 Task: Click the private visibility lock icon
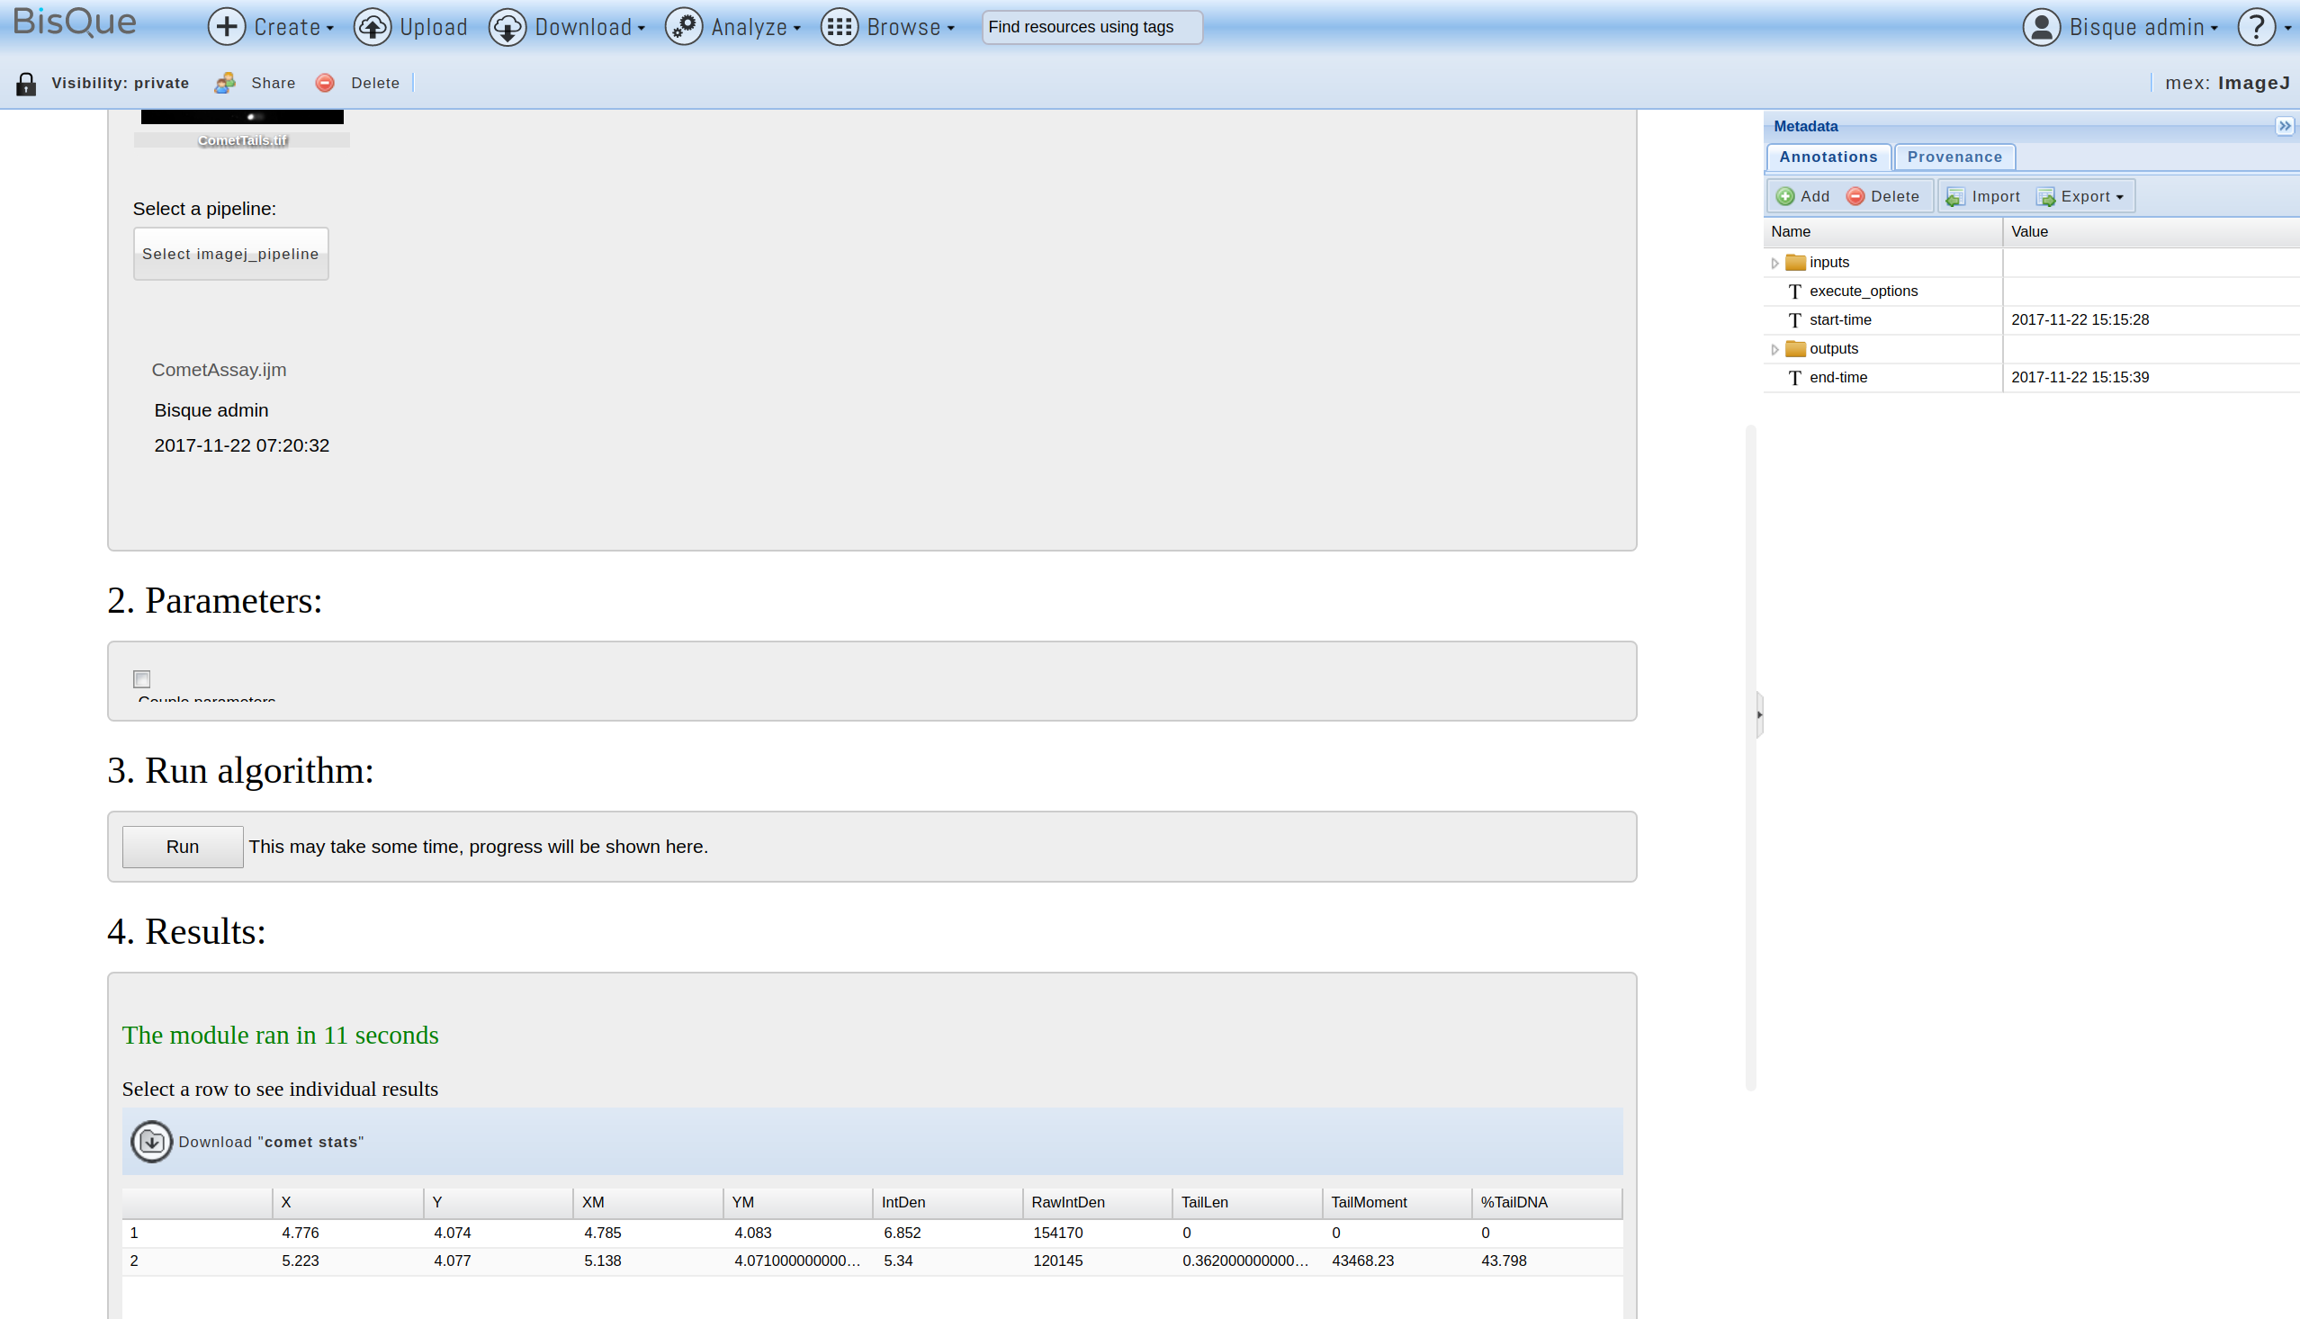26,85
